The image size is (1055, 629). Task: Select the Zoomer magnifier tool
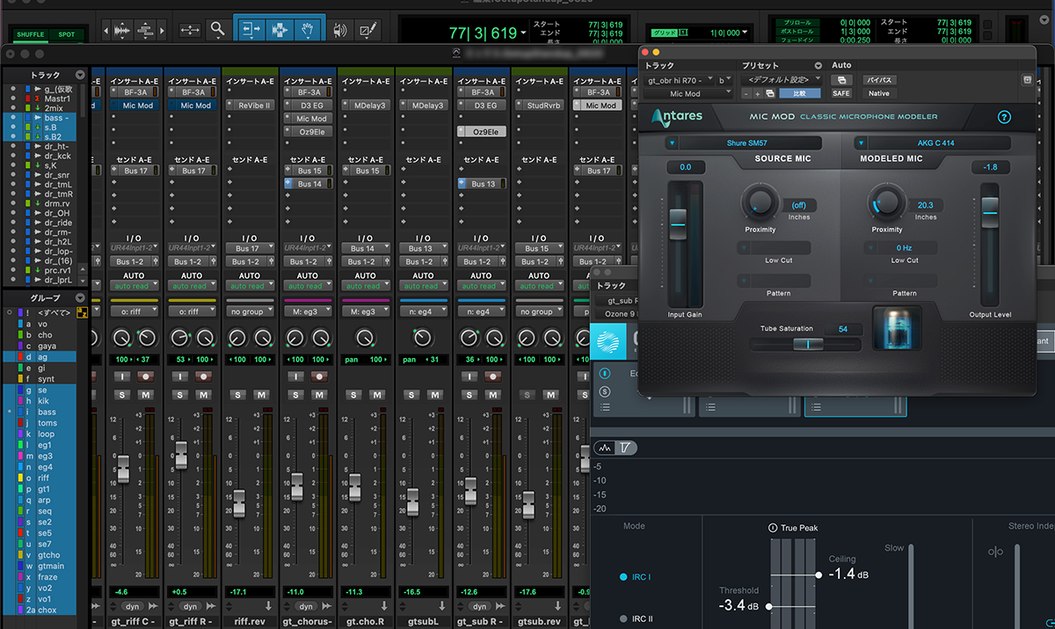coord(217,30)
